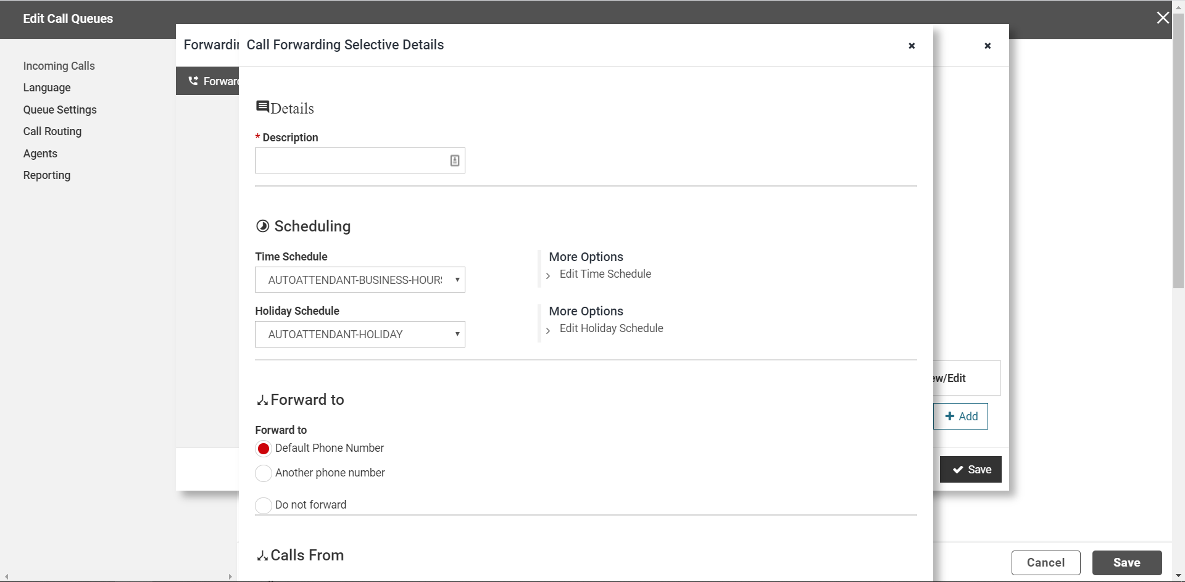Open Queue Settings from the sidebar
The image size is (1185, 582).
(59, 110)
